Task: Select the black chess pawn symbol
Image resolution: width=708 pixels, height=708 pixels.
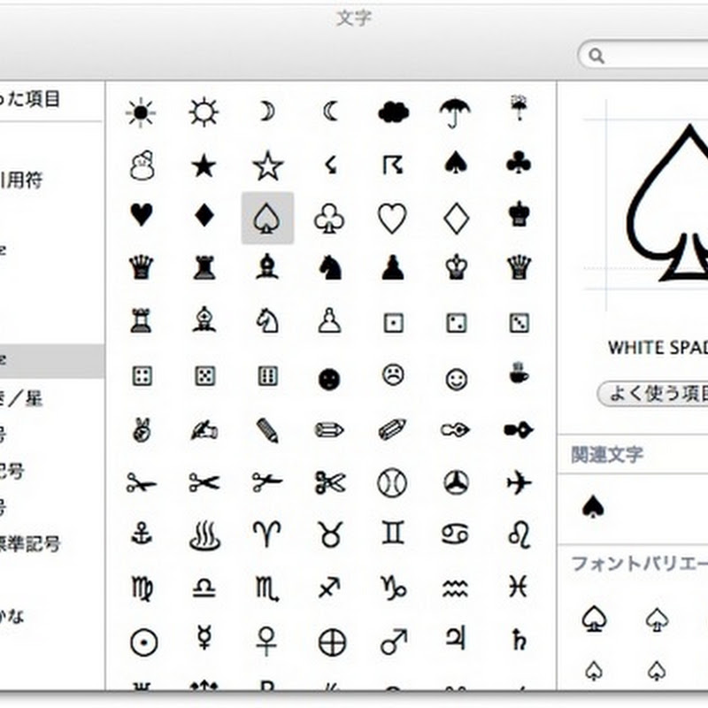Action: point(393,267)
